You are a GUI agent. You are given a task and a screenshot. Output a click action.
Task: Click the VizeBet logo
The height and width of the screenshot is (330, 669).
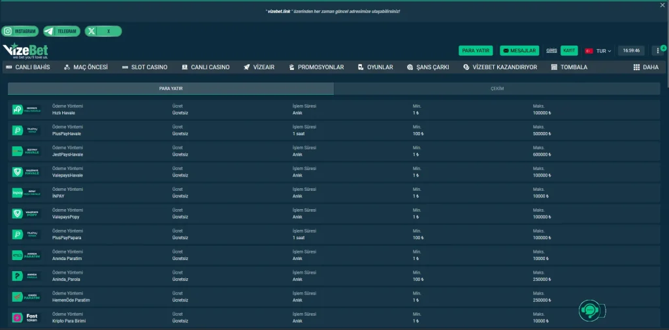(x=25, y=50)
